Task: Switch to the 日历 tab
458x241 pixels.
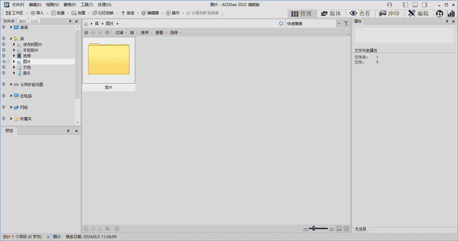Action: coord(34,21)
